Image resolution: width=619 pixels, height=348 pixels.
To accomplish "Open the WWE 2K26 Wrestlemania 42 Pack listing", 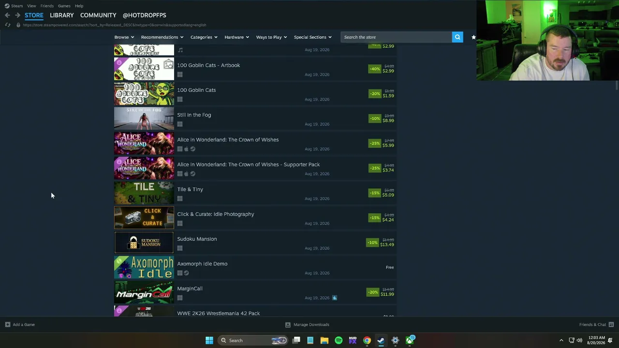I will point(255,311).
